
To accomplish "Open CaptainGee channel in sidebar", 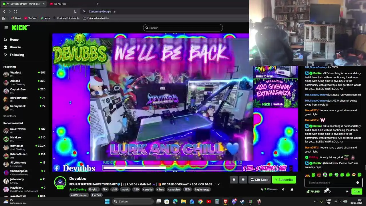I will coord(24,91).
